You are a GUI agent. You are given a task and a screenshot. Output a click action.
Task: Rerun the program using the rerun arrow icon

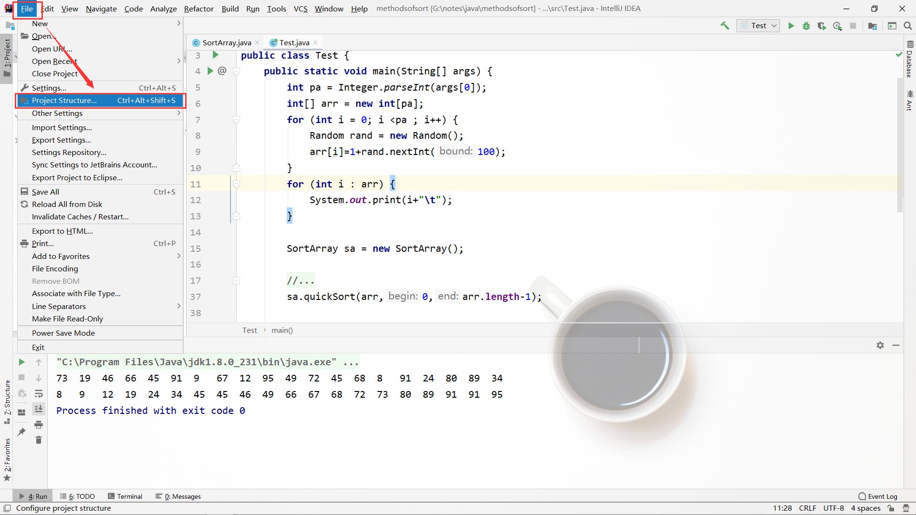click(x=21, y=362)
